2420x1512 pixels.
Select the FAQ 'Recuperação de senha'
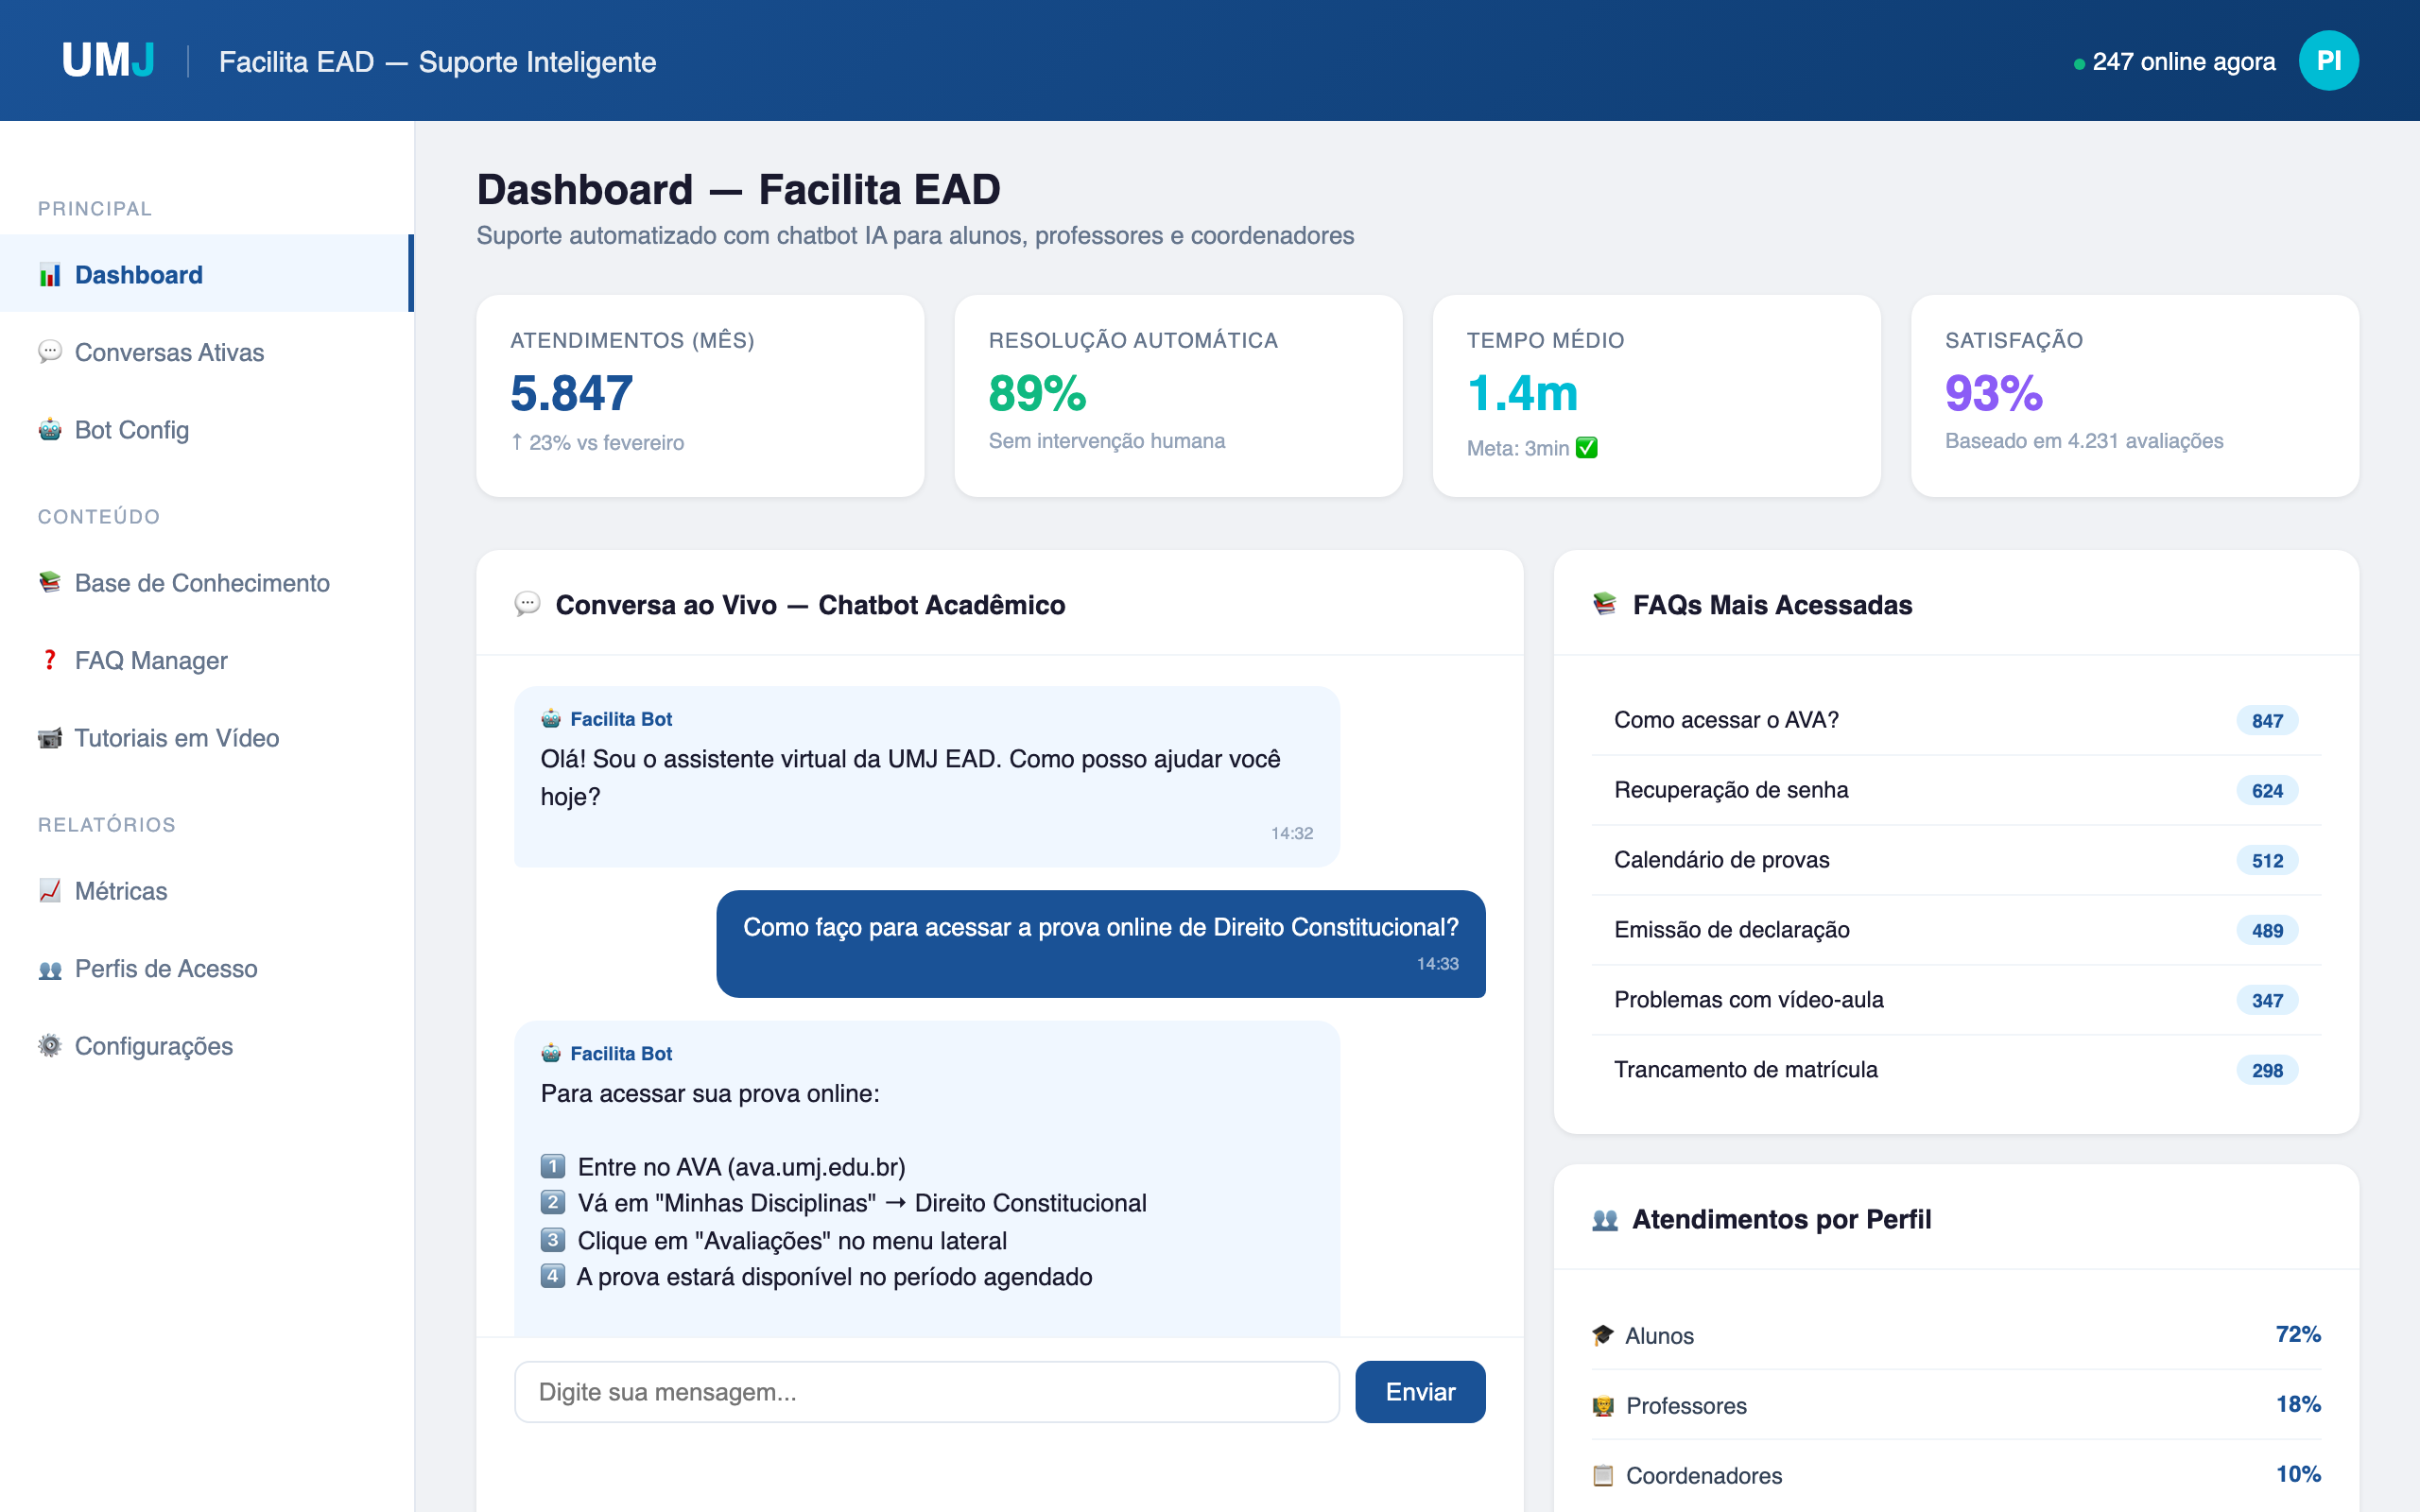pos(1731,789)
